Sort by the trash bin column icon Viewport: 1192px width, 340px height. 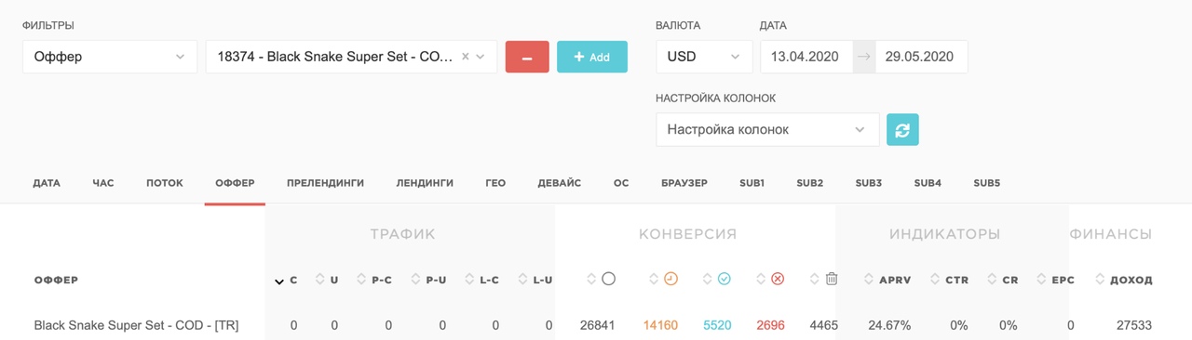click(832, 279)
